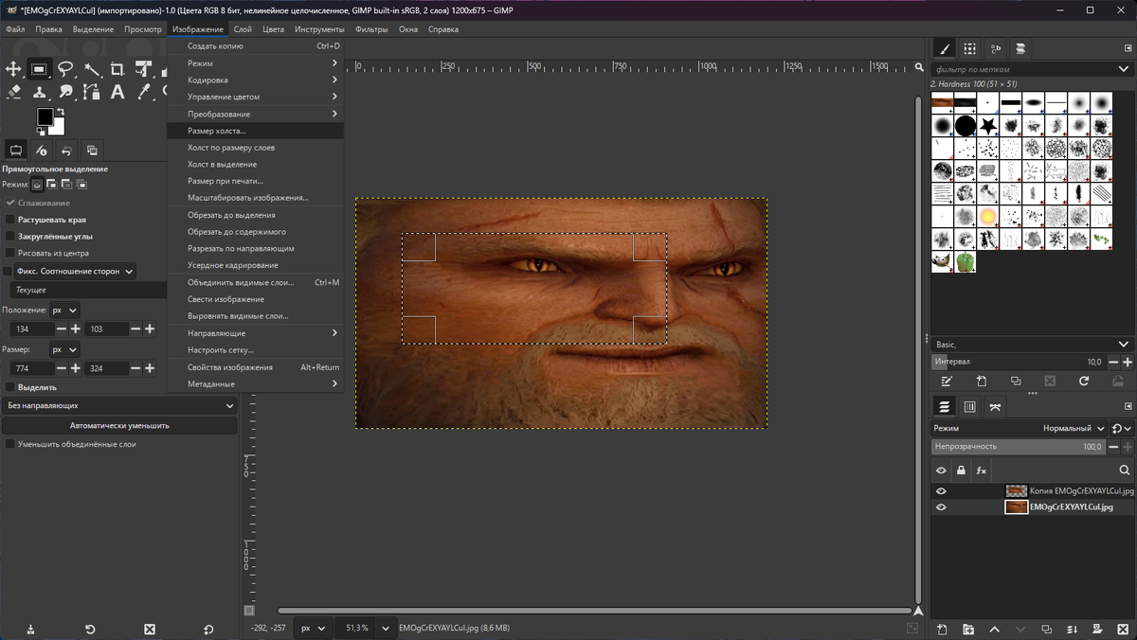Create a new layer
Screen dimensions: 1137x640
(x=943, y=629)
